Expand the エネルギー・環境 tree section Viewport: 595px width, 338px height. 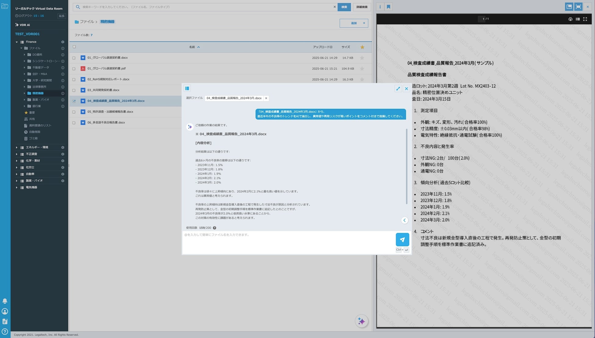[x=17, y=147]
